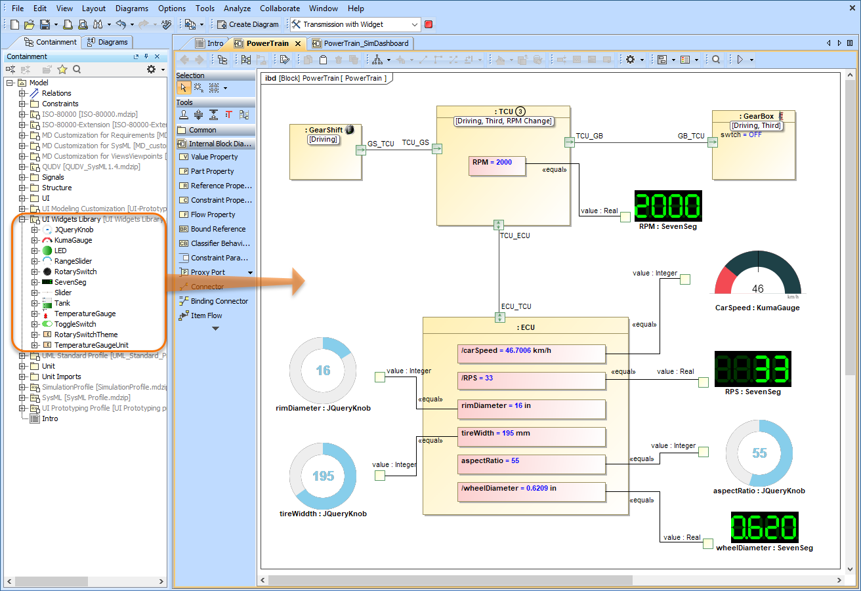This screenshot has width=861, height=591.
Task: Click the favorites star in Containment panel
Action: tap(62, 70)
